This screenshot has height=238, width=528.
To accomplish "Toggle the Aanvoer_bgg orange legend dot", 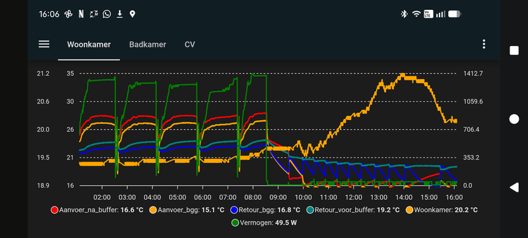I will 153,210.
